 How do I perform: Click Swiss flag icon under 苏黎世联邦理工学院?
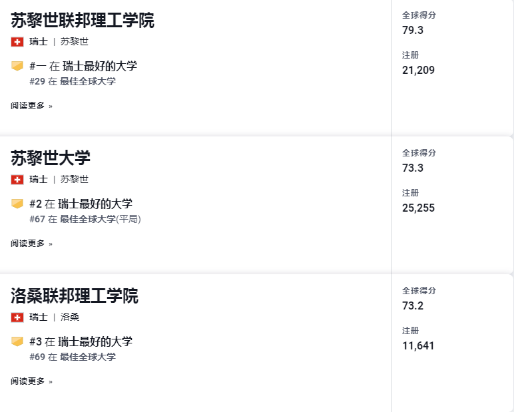[x=17, y=42]
